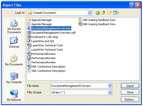Go up one folder level icon

(104, 13)
